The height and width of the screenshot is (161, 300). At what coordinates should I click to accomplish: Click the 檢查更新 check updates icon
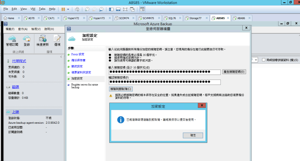(x=42, y=38)
